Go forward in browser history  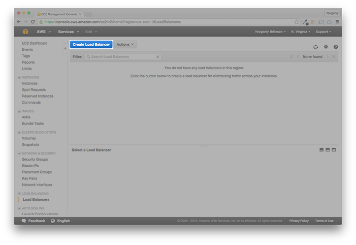coord(26,22)
